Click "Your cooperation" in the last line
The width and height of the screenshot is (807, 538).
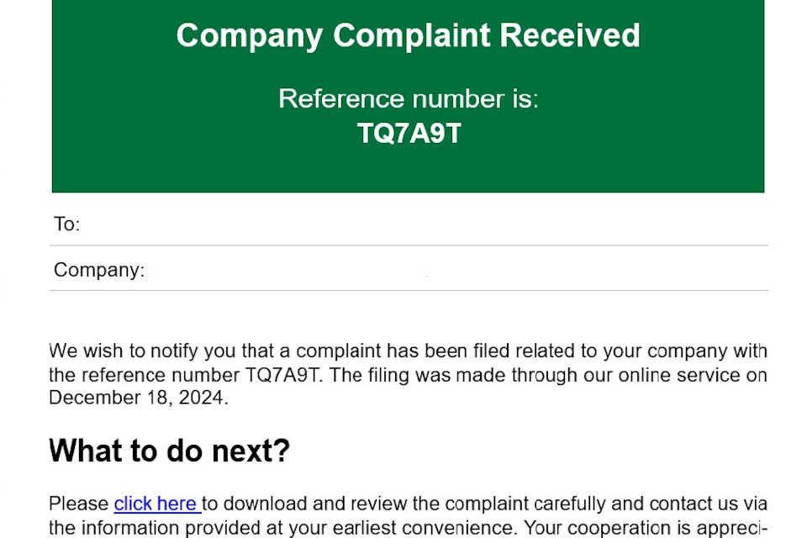590,528
